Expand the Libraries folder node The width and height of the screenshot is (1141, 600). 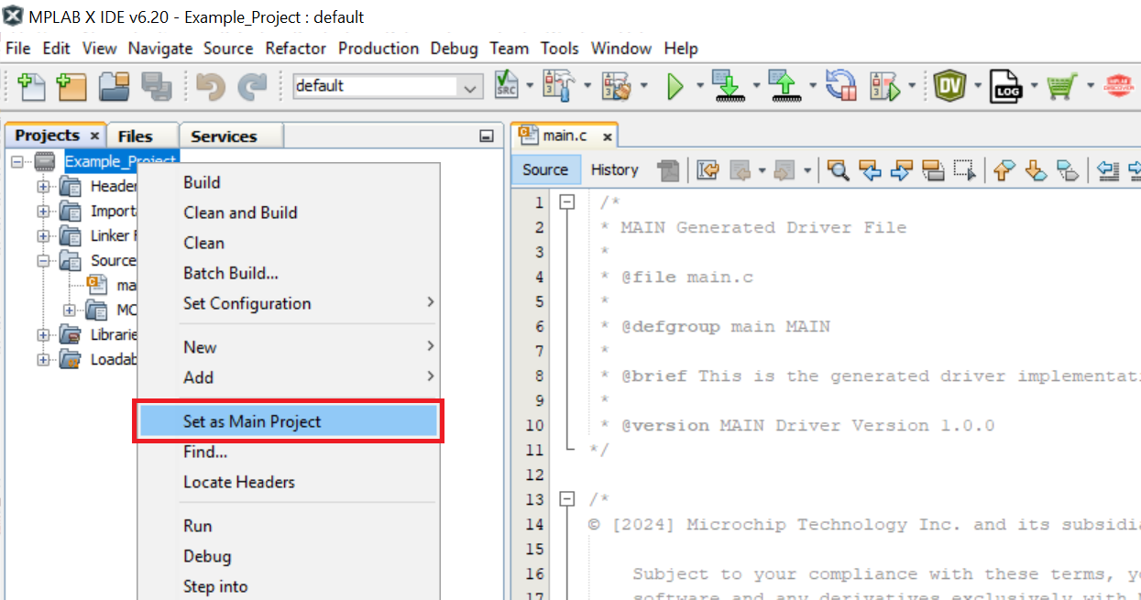pos(43,335)
